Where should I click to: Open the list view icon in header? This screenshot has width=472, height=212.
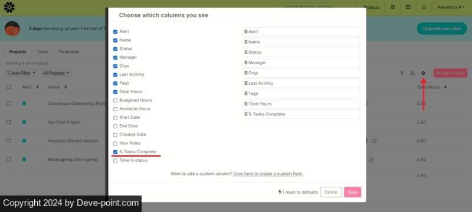(392, 7)
